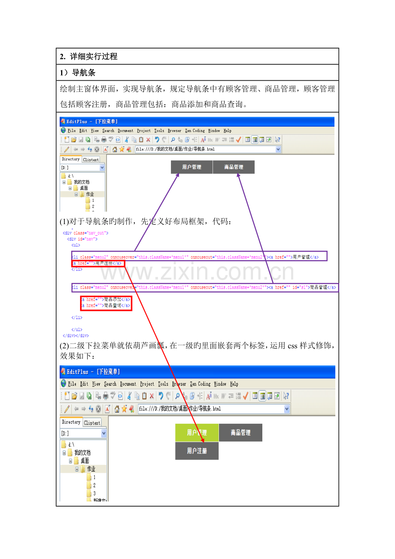Select folder 3 in the directory tree

94,493
